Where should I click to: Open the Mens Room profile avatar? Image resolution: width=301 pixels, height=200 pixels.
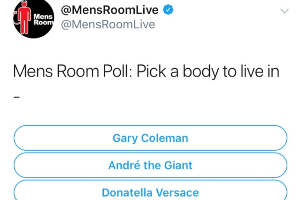(34, 18)
